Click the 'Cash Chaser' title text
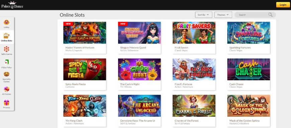The height and width of the screenshot is (128, 291). coord(236,84)
